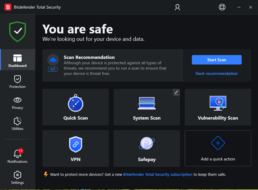The width and height of the screenshot is (258, 190).
Task: Click the Scan Recommendation title text
Action: click(x=89, y=57)
